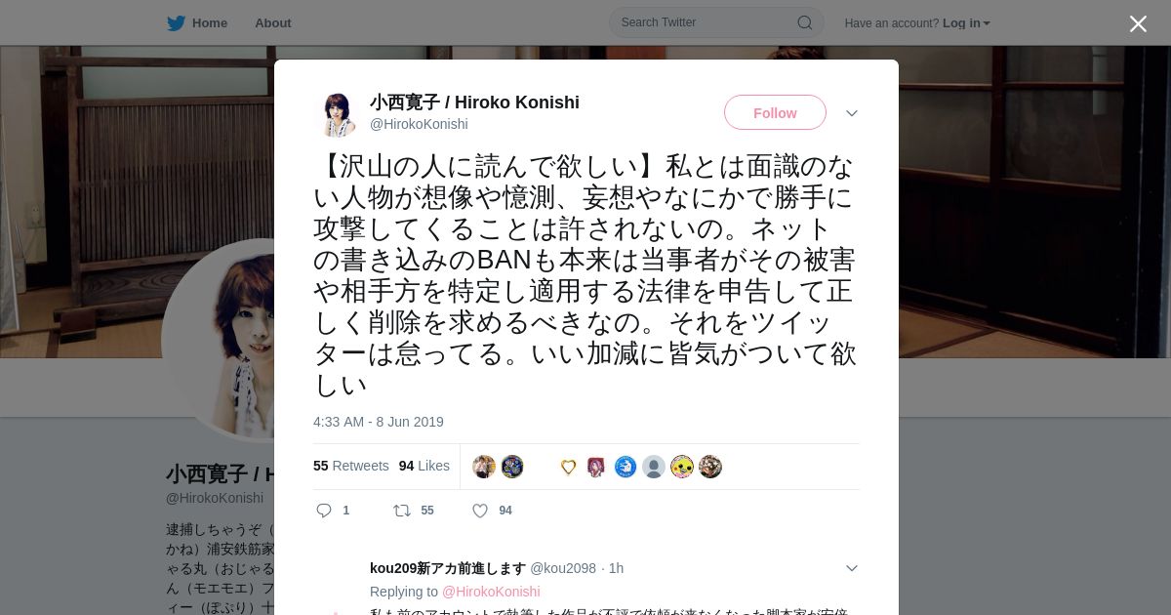The height and width of the screenshot is (615, 1171).
Task: Open the About menu item
Action: click(x=273, y=22)
